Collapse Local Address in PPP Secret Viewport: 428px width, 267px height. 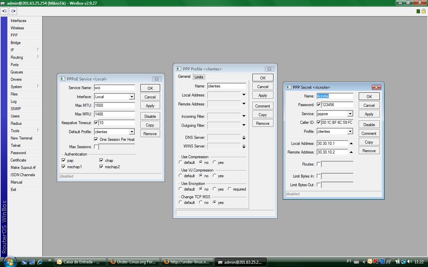[x=351, y=144]
